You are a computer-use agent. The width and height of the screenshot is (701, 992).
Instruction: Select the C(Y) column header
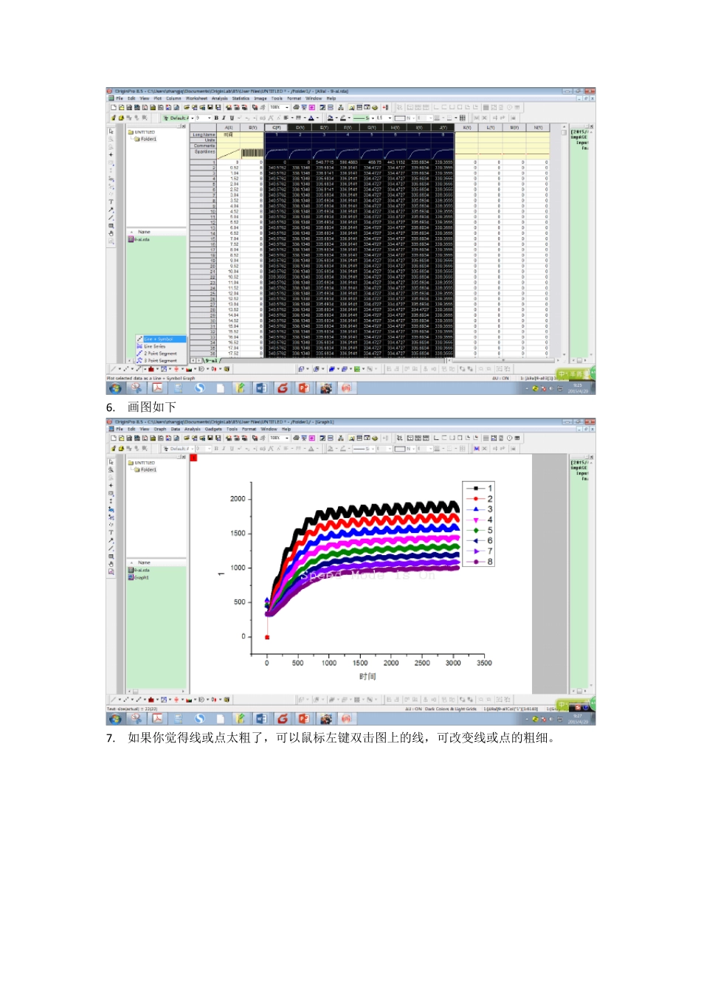276,128
